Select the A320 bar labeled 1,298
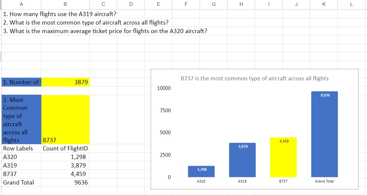The width and height of the screenshot is (367, 195). [x=201, y=171]
